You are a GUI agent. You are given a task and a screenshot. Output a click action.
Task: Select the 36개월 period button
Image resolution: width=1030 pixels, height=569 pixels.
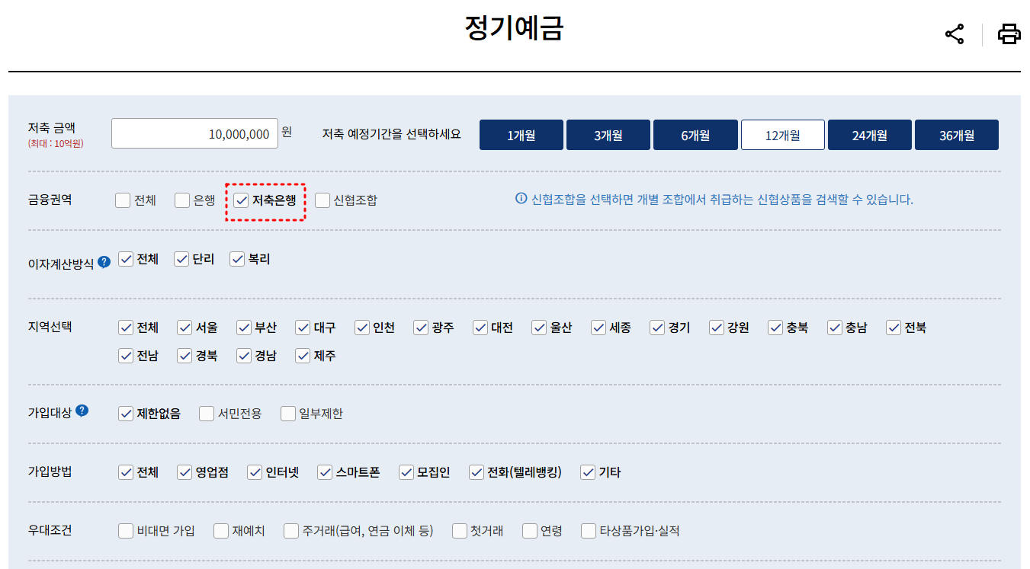coord(957,135)
